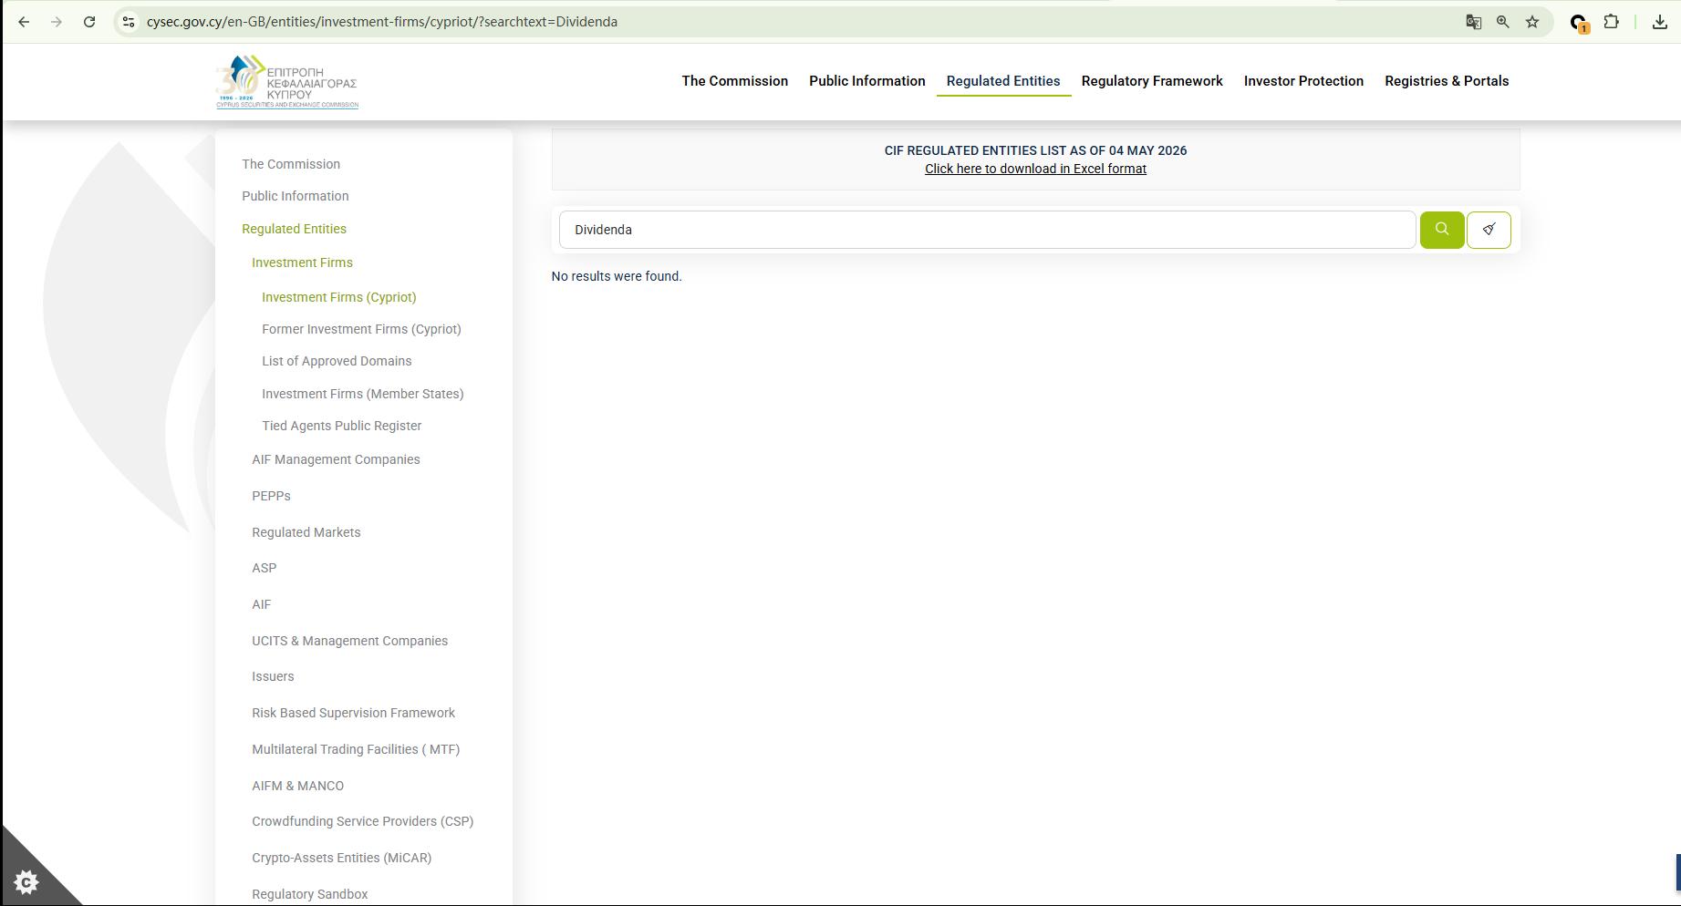Open Risk Based Supervision Framework
1681x906 pixels.
pos(353,713)
